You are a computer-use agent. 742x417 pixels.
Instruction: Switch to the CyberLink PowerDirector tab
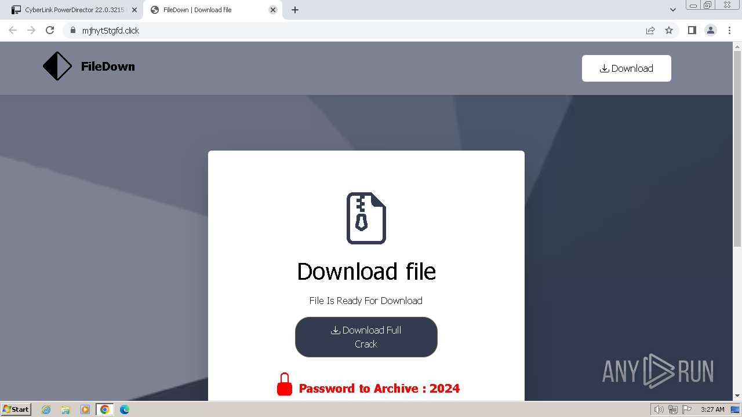point(72,10)
